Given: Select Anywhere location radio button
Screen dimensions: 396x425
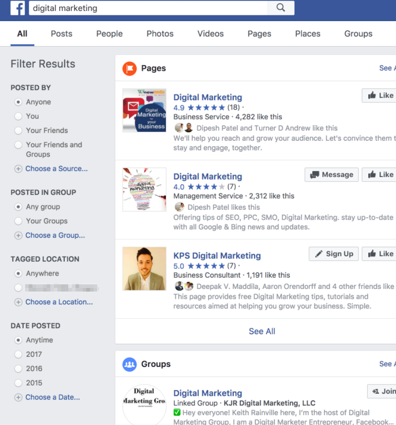Looking at the screenshot, I should 18,274.
